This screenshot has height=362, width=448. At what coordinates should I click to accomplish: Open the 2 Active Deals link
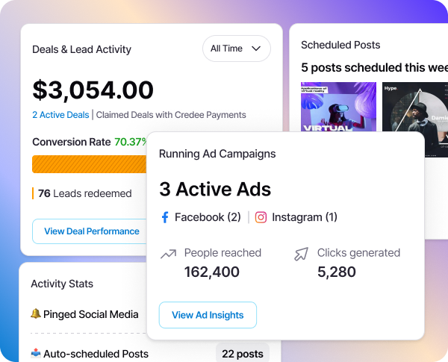(x=60, y=115)
